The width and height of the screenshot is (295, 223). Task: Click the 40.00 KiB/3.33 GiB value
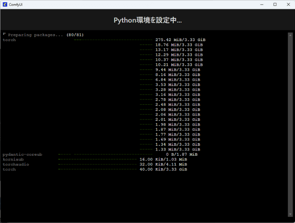[163, 169]
